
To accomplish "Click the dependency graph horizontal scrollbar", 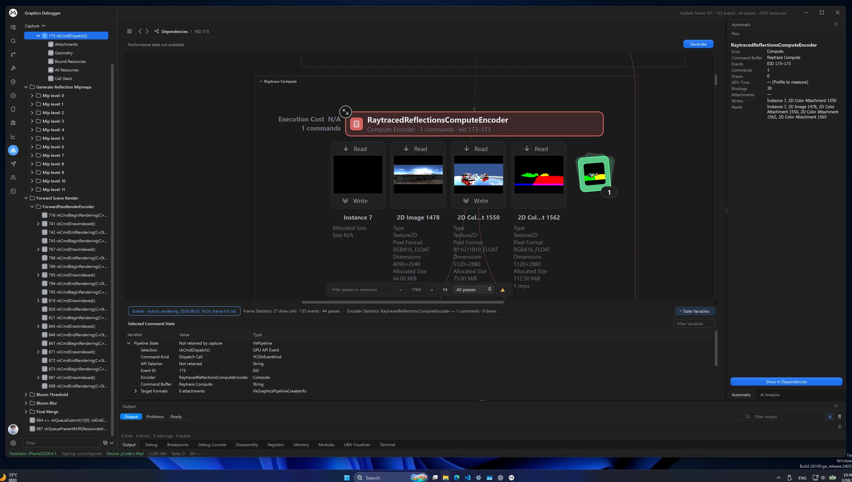I will point(403,302).
